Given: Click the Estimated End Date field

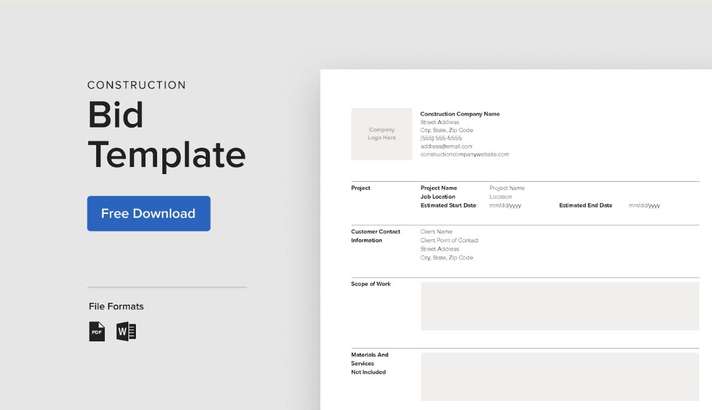Looking at the screenshot, I should (644, 205).
